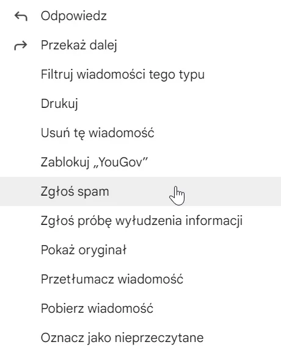Choose Zgłoś próbę wyłudzenia informacji
This screenshot has width=281, height=353.
140,221
